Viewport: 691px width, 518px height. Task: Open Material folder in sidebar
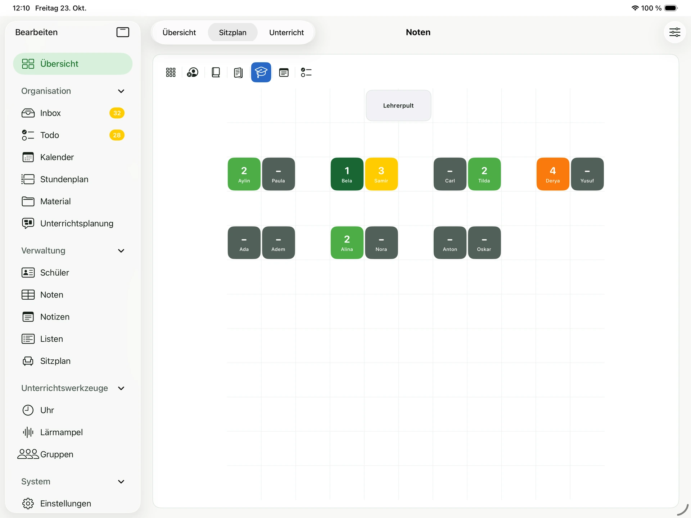point(73,201)
